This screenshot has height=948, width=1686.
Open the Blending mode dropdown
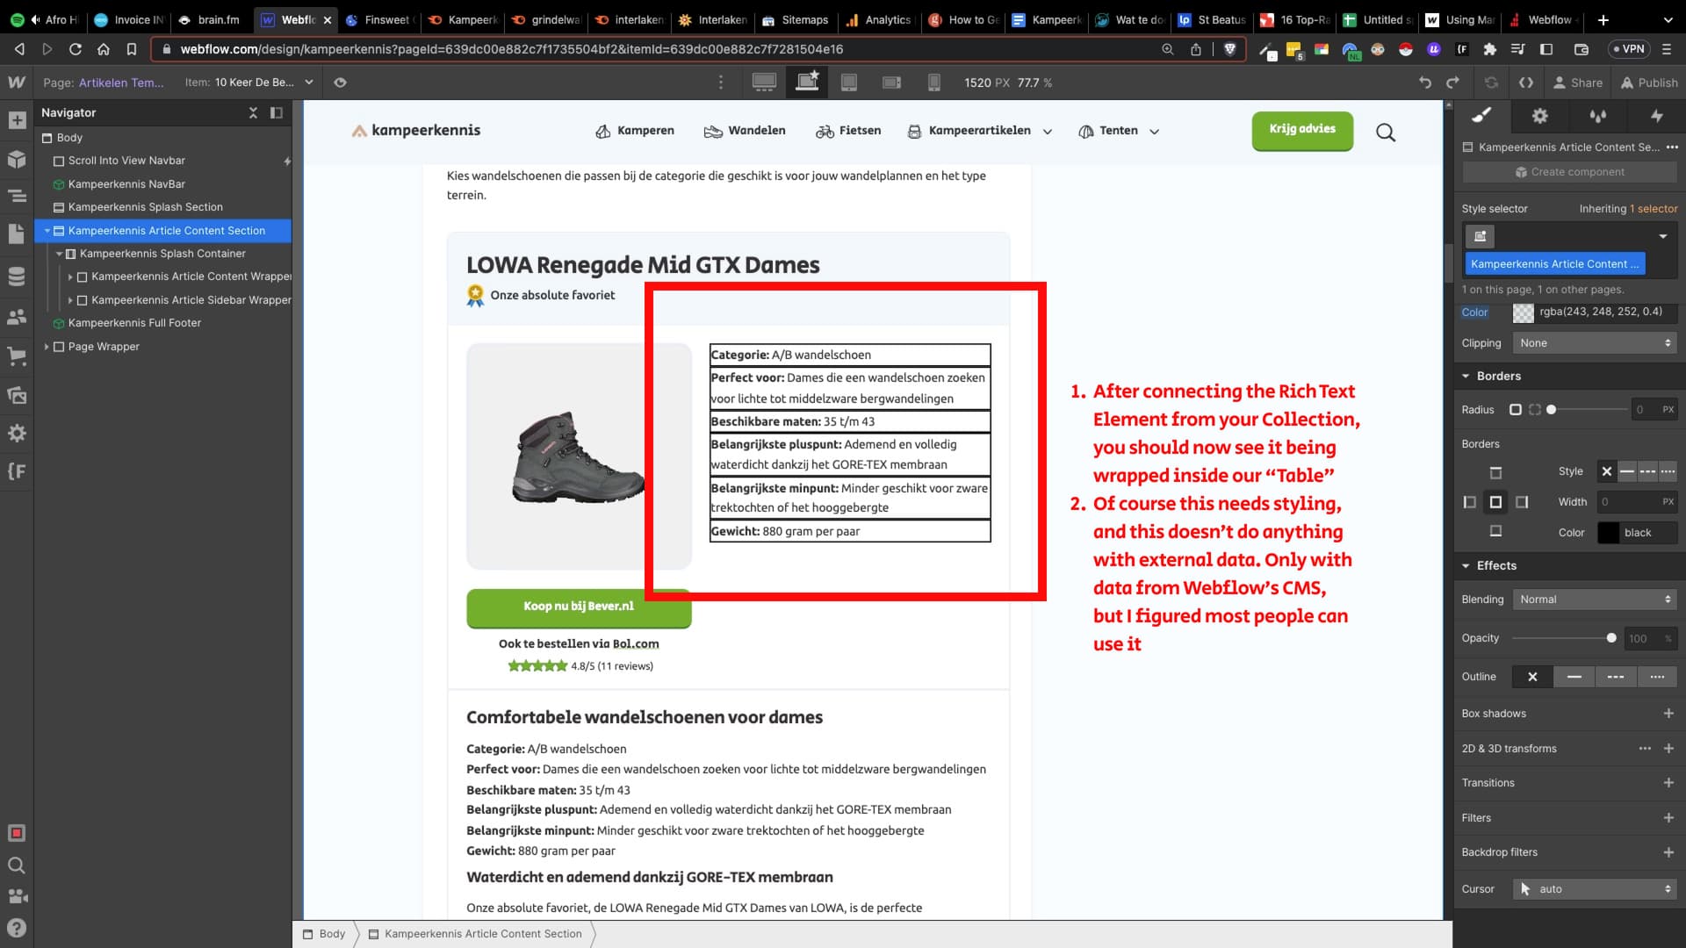(x=1594, y=600)
